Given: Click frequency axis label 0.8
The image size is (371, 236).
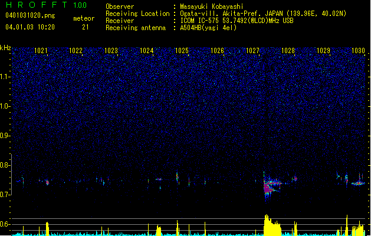Looking at the screenshot, I should [5, 165].
